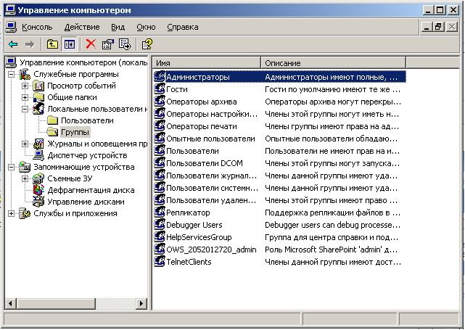The image size is (465, 330).
Task: Select Дефрагментация диска in the tree
Action: 91,190
